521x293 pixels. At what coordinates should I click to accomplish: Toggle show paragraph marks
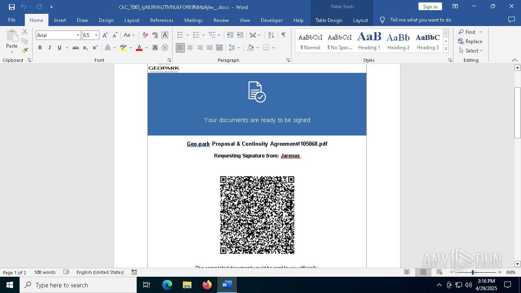coord(283,35)
